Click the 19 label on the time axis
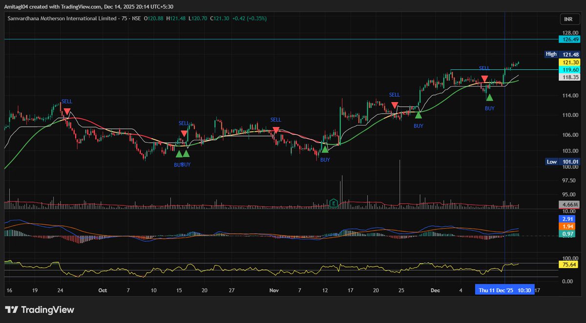Image resolution: width=586 pixels, height=323 pixels. pos(35,290)
